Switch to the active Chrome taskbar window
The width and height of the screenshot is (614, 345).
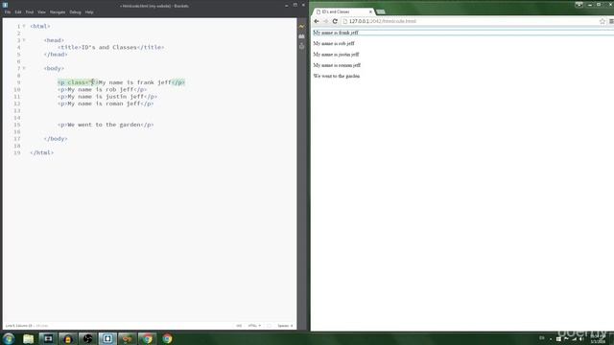click(x=147, y=338)
